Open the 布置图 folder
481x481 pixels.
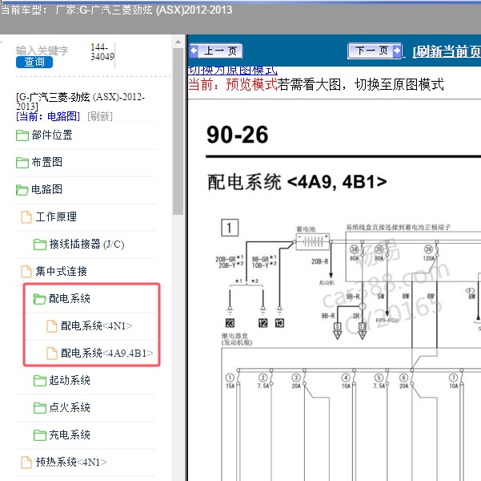coord(47,162)
